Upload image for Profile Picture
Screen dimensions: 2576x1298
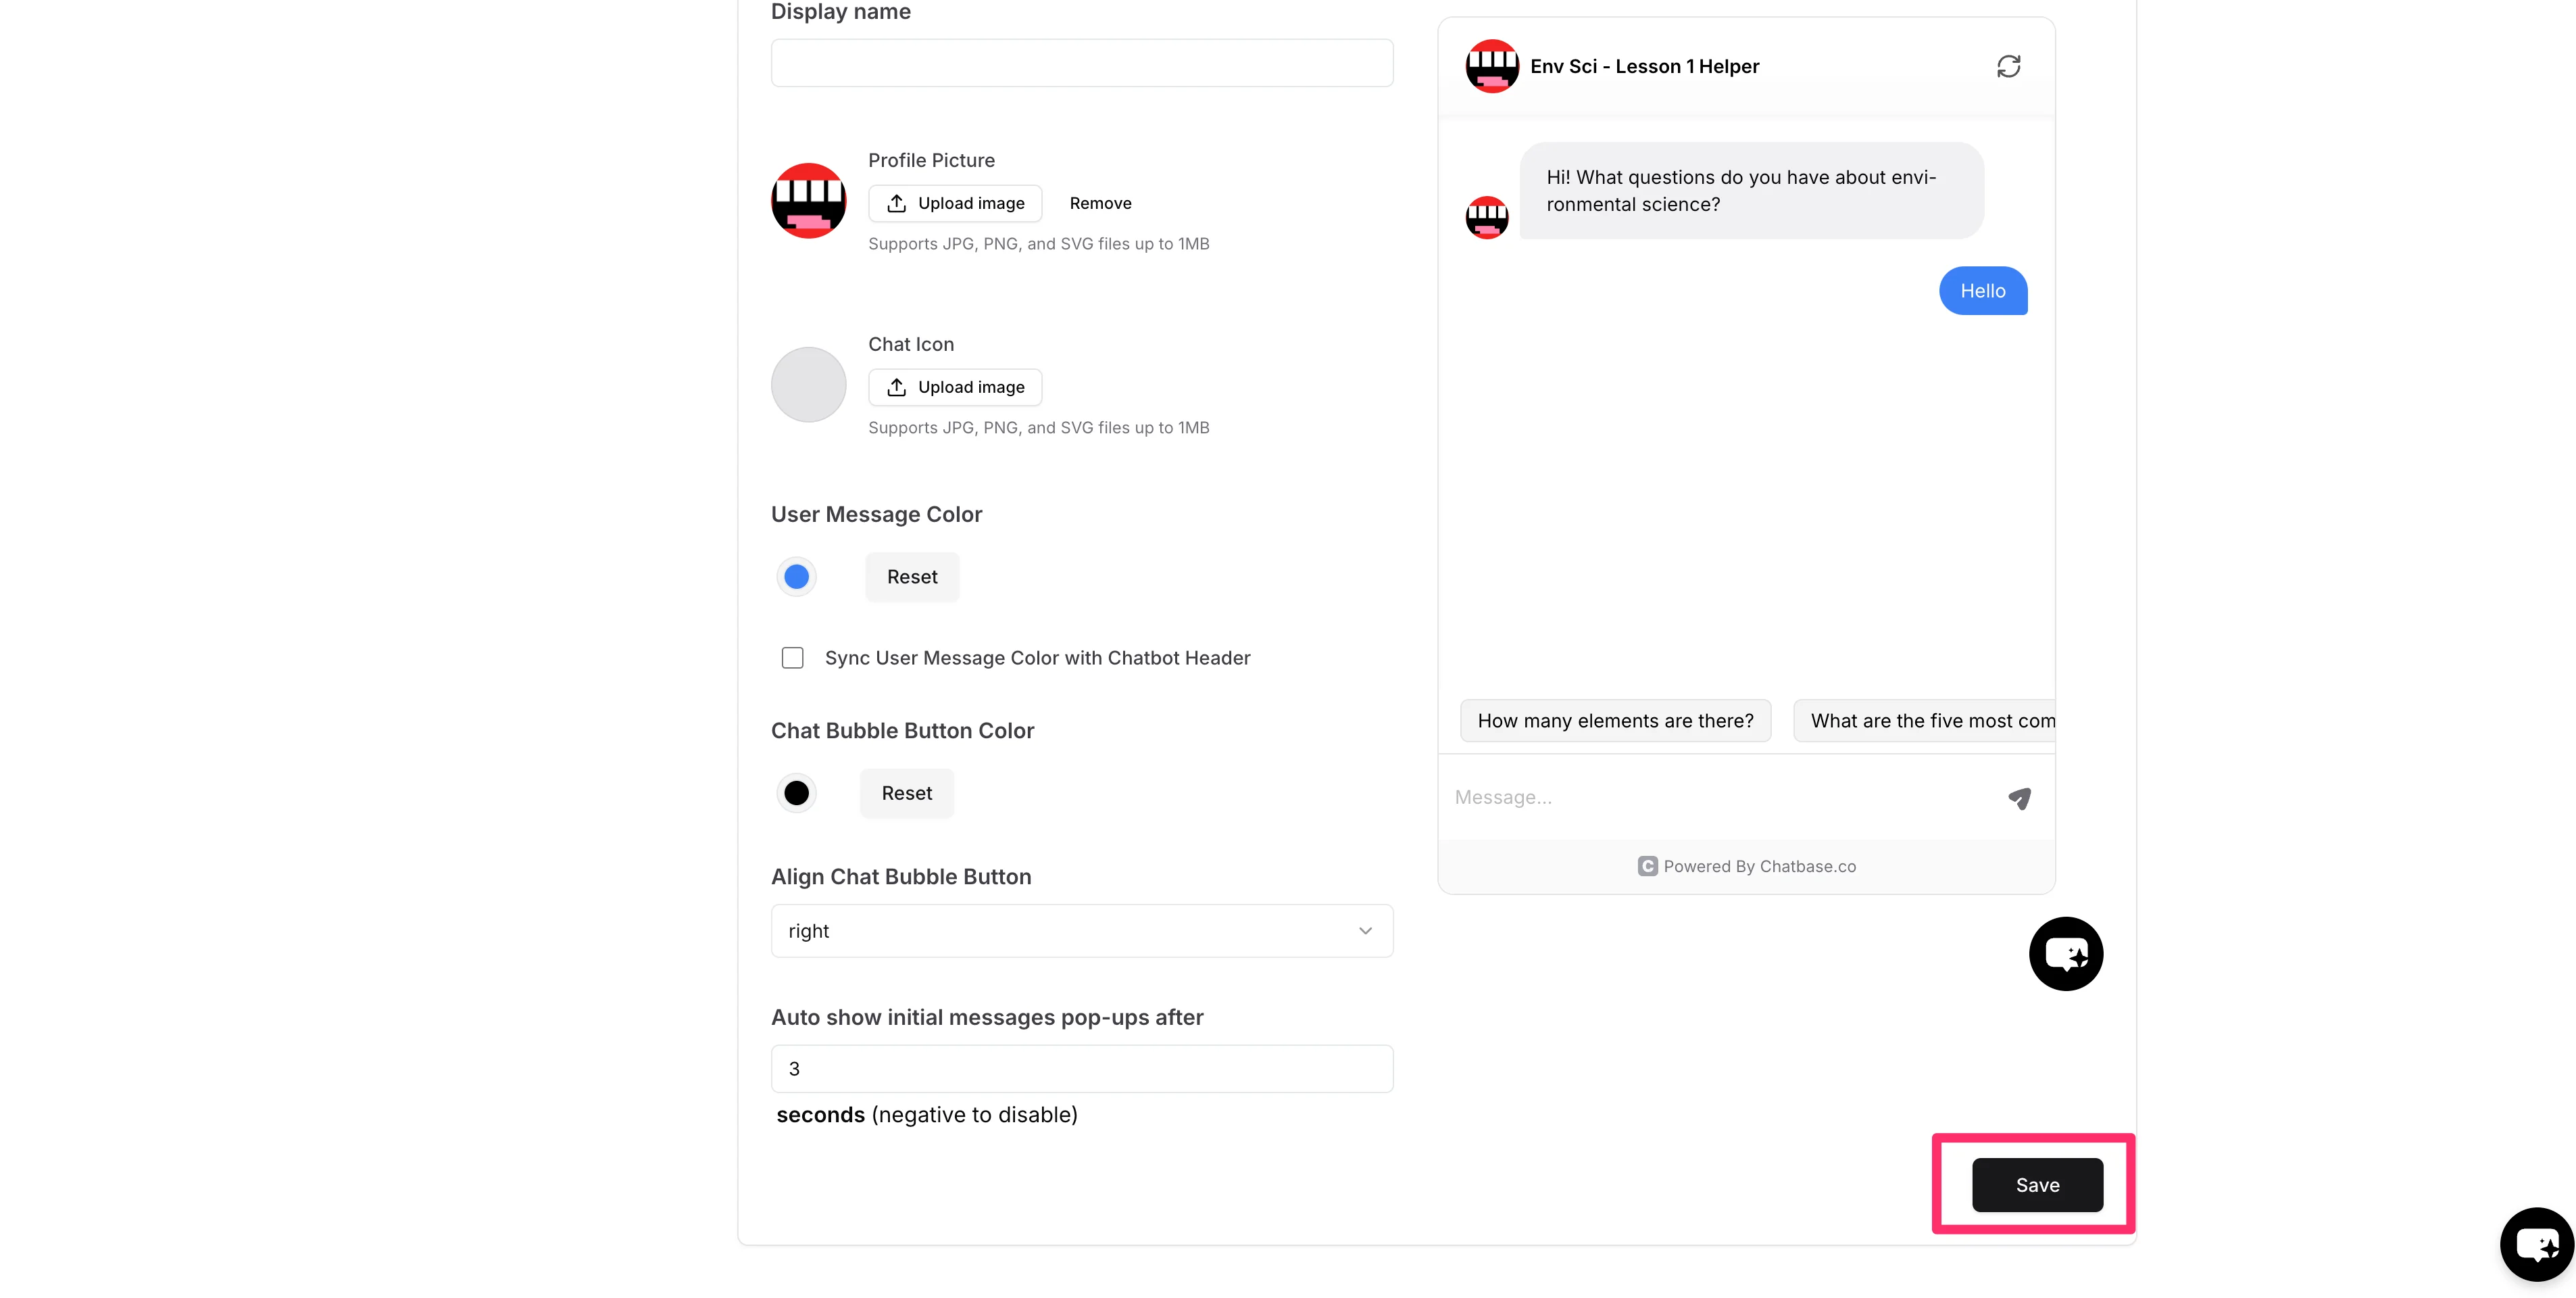tap(955, 203)
